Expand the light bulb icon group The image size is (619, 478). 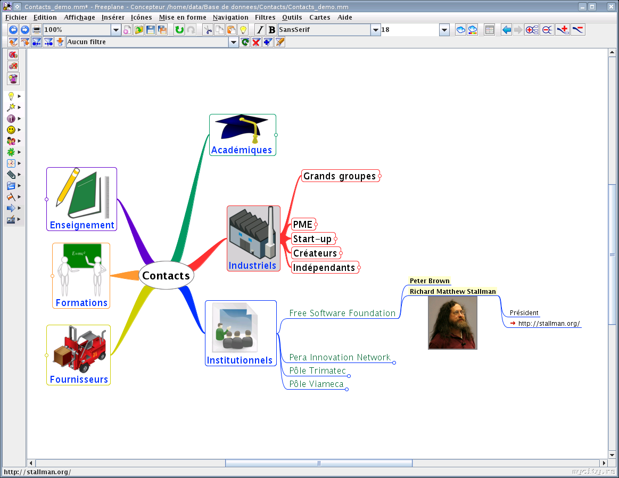coord(14,96)
